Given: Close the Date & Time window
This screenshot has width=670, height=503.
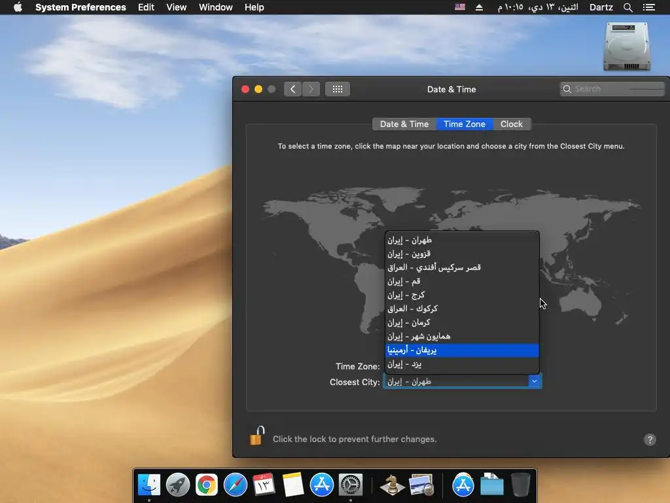Looking at the screenshot, I should point(245,89).
